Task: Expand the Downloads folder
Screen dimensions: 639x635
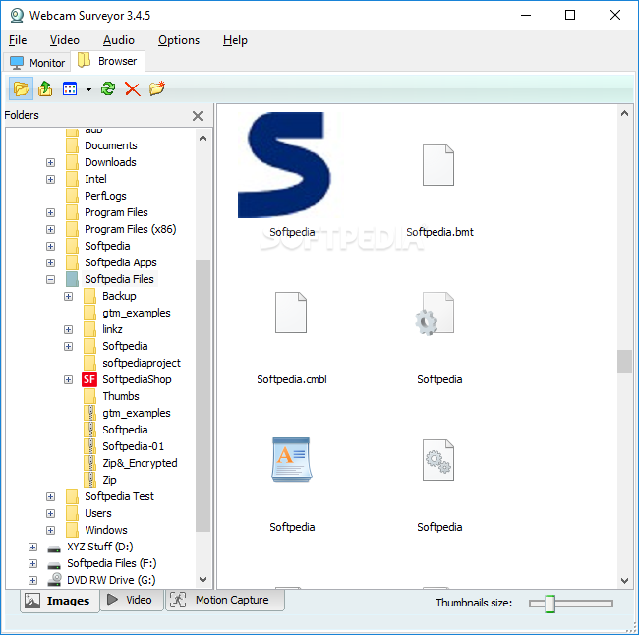Action: click(50, 162)
